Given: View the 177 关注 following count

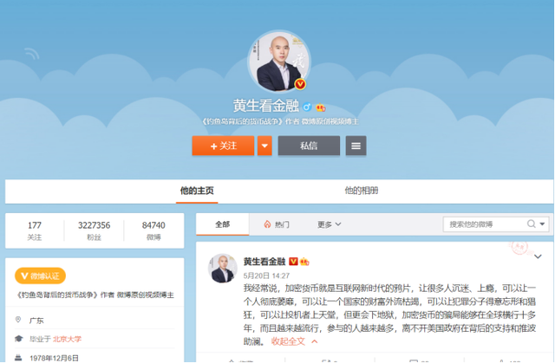Looking at the screenshot, I should click(x=35, y=230).
